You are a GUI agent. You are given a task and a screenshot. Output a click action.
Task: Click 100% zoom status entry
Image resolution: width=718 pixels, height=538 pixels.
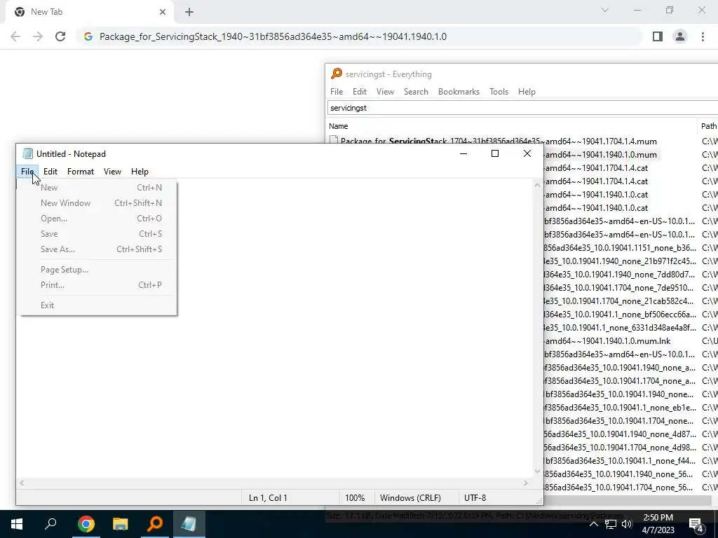355,498
